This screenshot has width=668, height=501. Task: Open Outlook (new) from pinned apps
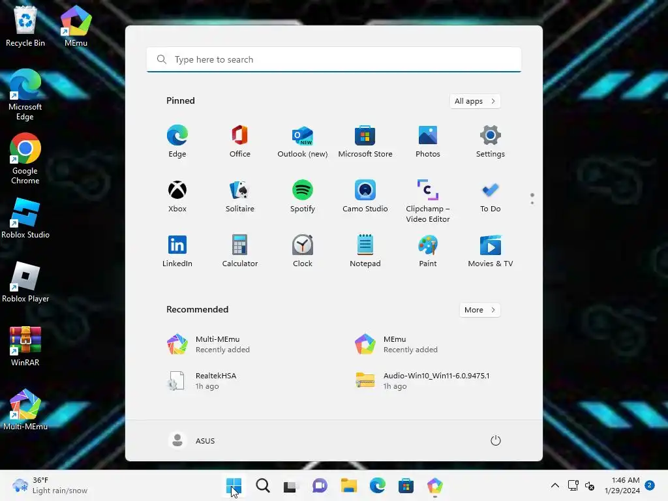tap(303, 142)
